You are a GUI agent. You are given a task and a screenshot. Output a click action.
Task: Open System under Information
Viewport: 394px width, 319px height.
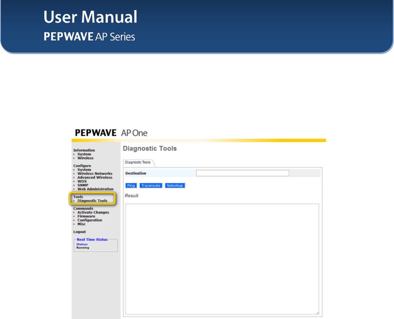pos(84,154)
